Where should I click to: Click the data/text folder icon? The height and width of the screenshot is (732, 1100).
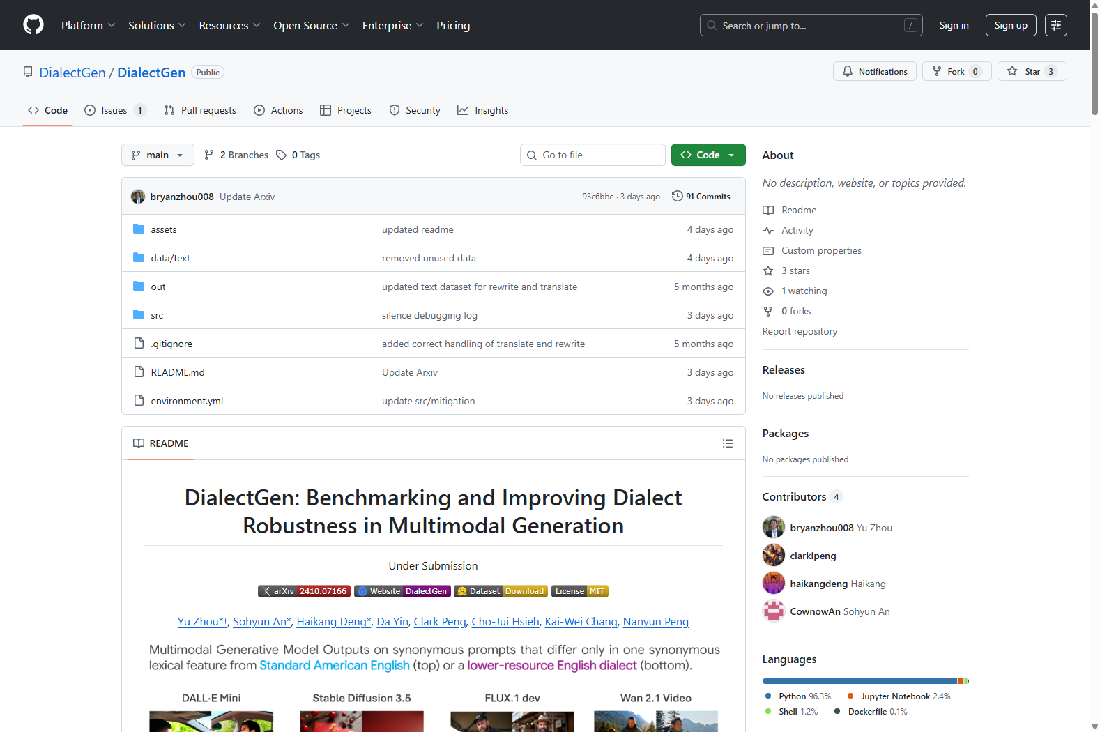[139, 257]
